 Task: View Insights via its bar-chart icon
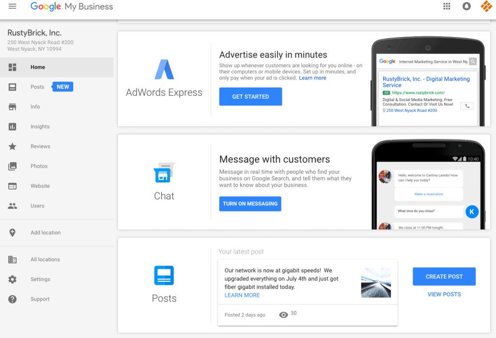(13, 126)
